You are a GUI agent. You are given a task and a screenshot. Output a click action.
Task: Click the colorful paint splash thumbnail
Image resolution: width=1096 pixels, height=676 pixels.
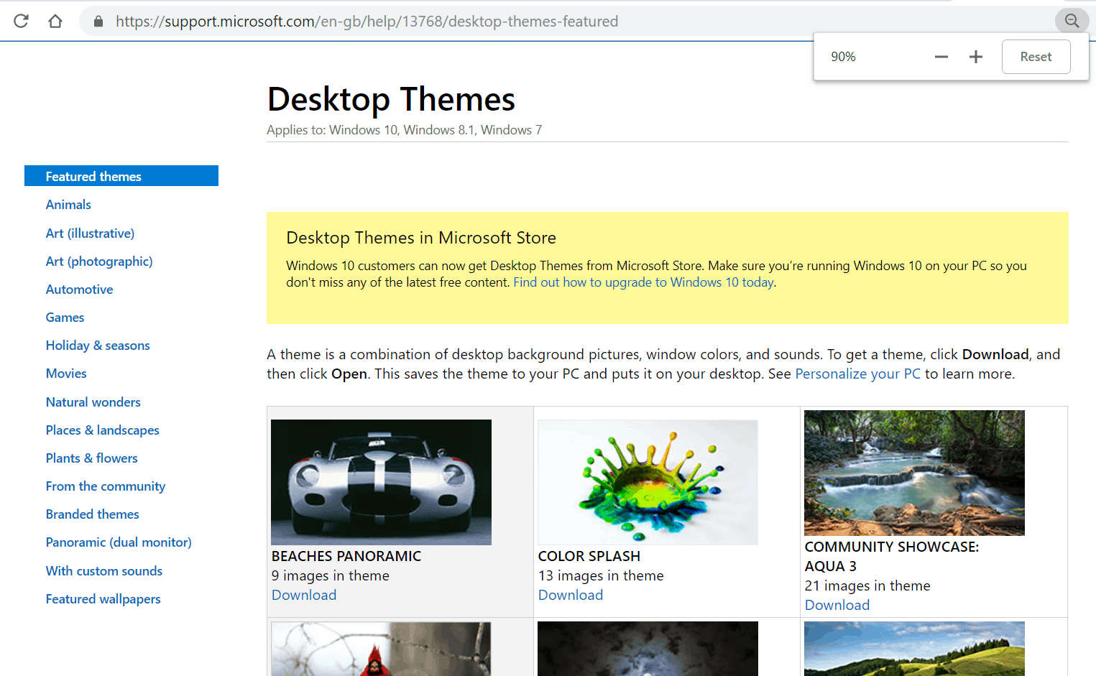[x=648, y=482]
